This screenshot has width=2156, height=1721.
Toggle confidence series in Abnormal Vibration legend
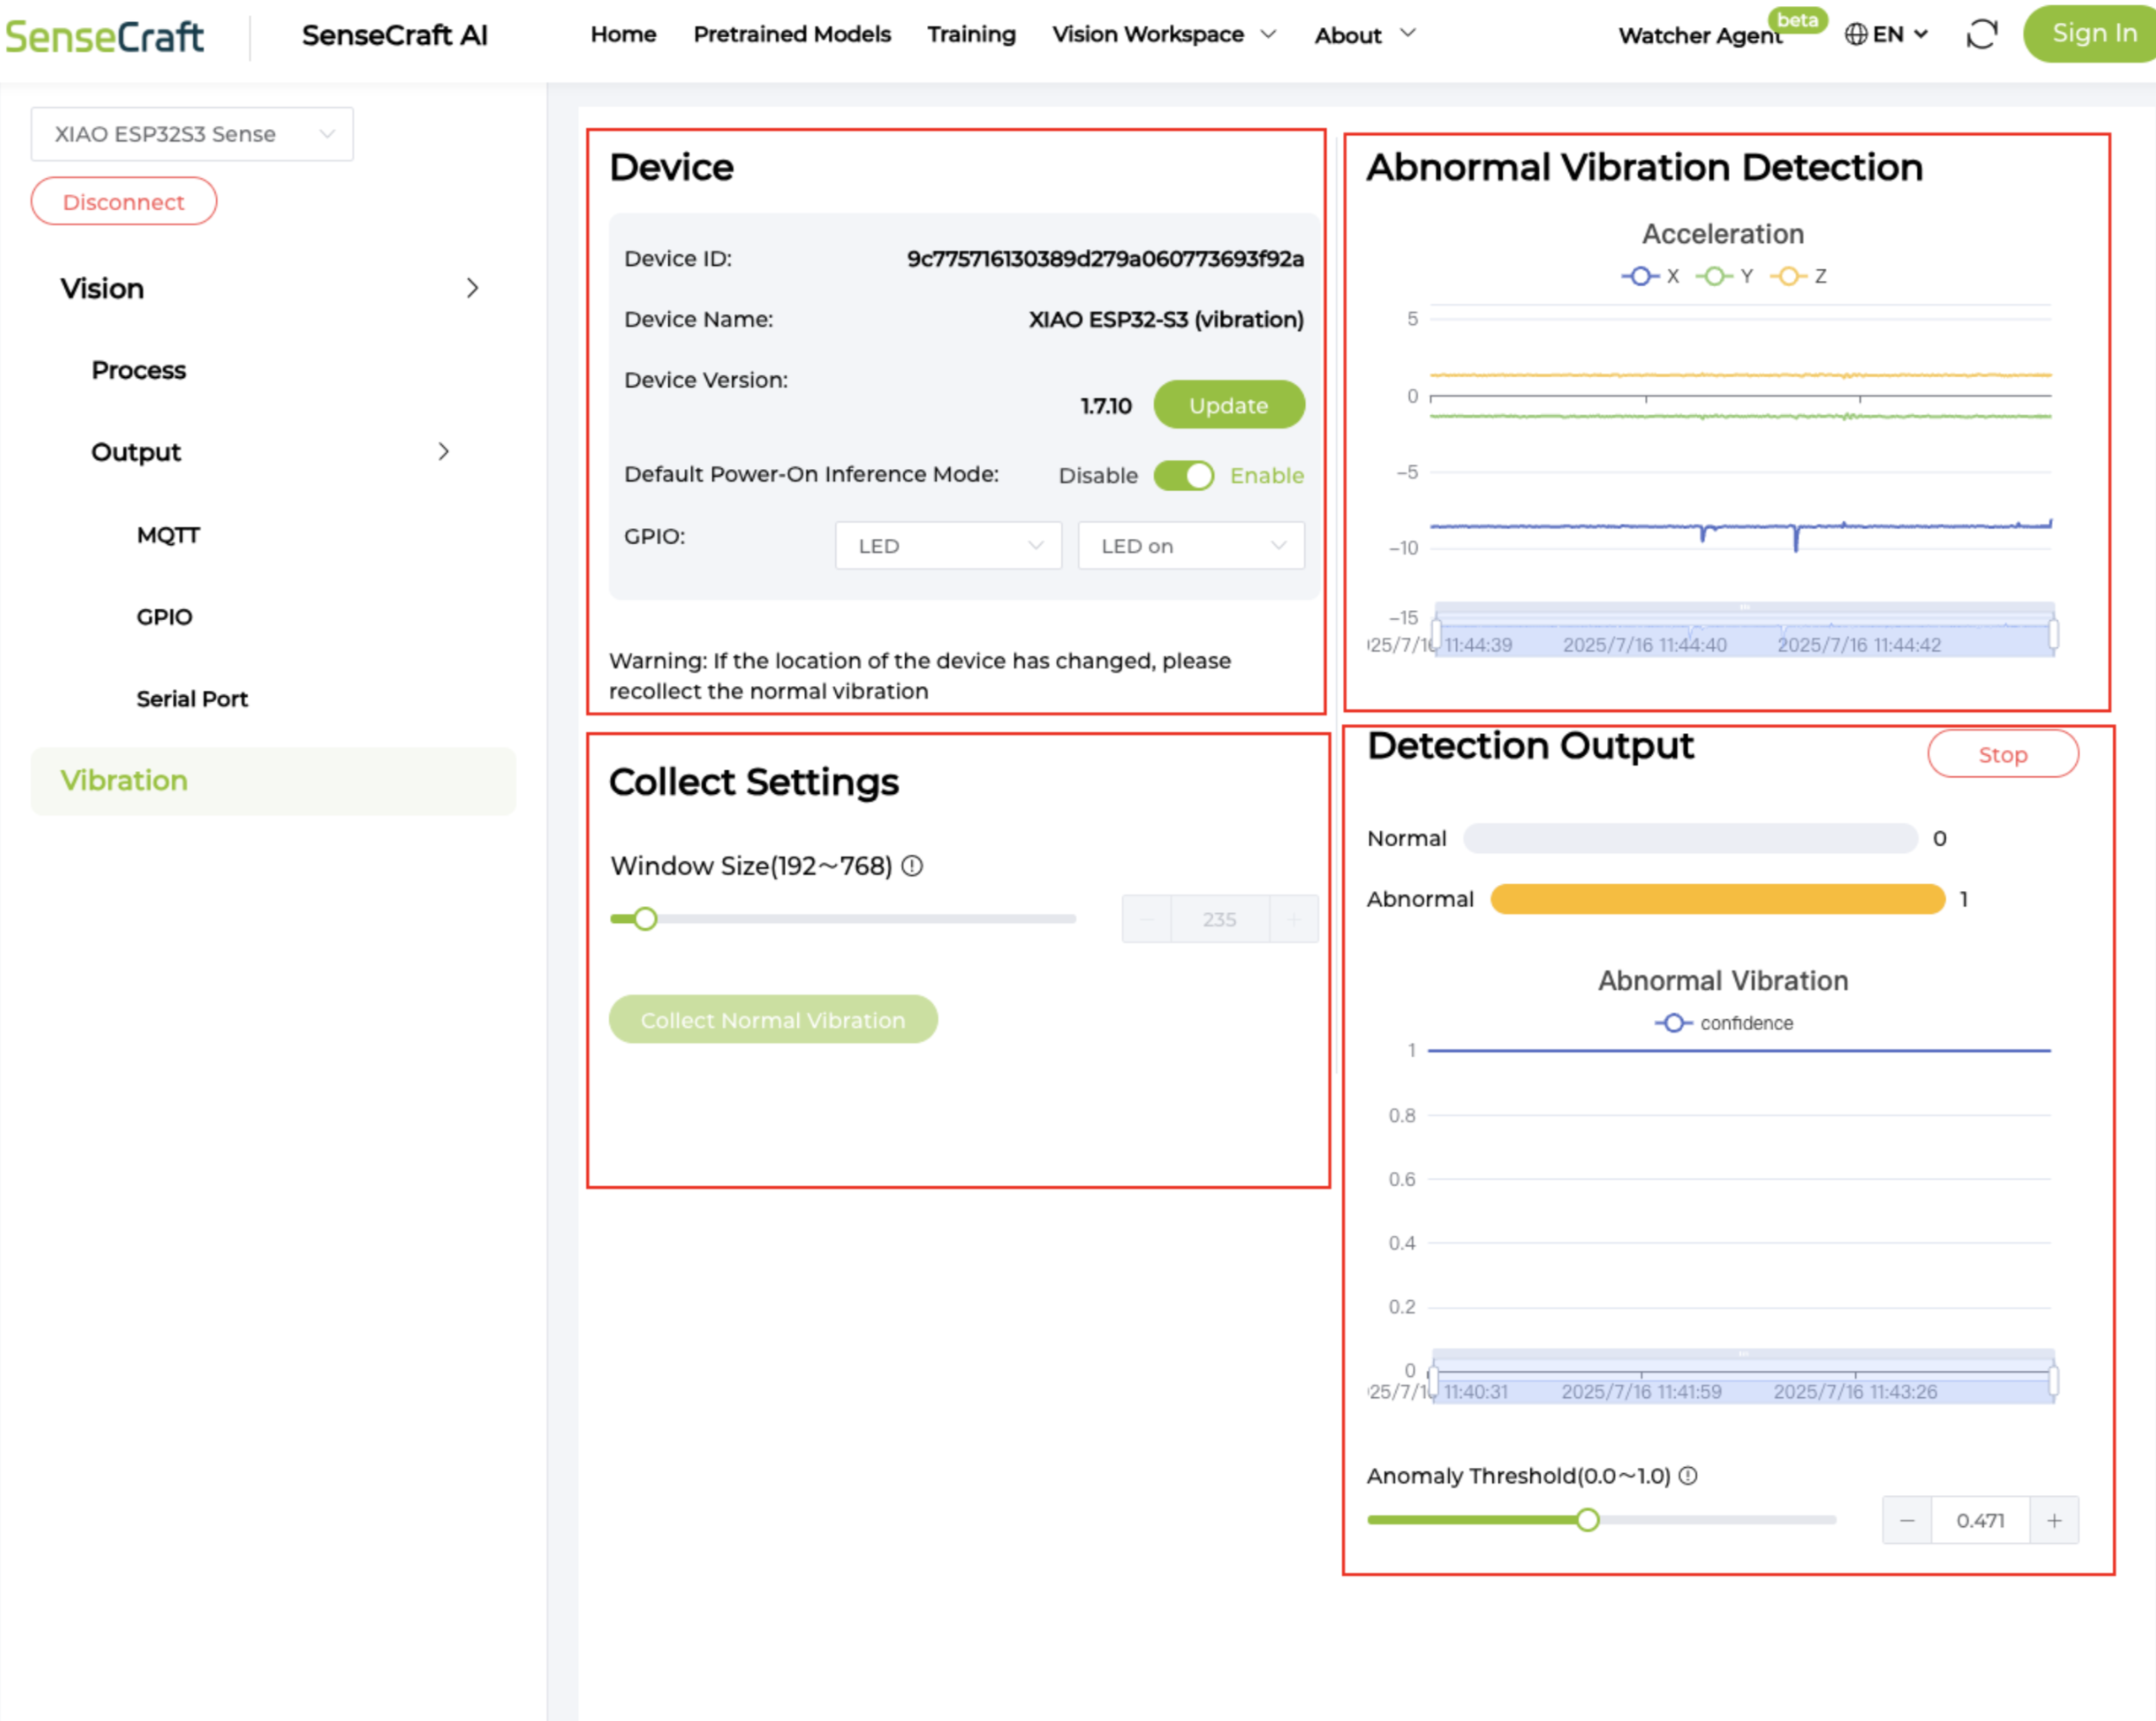pyautogui.click(x=1724, y=1023)
